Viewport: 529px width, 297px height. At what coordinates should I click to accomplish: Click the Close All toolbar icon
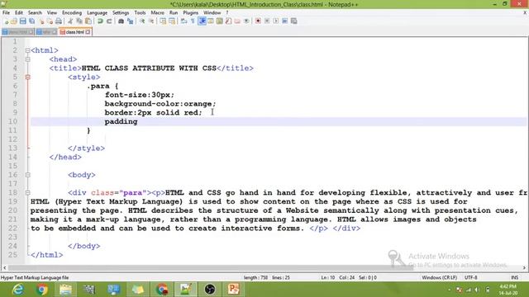(x=50, y=21)
